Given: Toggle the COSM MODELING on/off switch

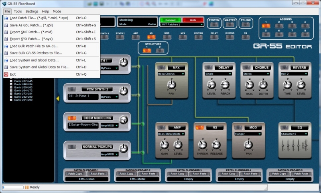Looking at the screenshot, I should [x=72, y=118].
